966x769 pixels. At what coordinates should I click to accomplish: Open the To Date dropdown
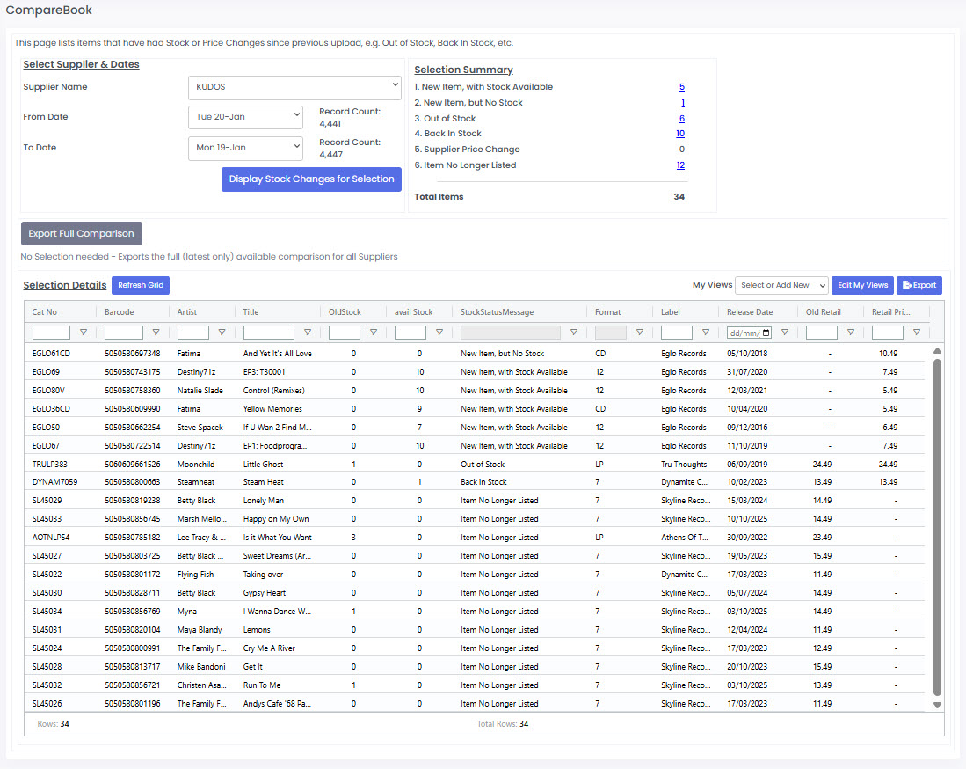click(245, 148)
